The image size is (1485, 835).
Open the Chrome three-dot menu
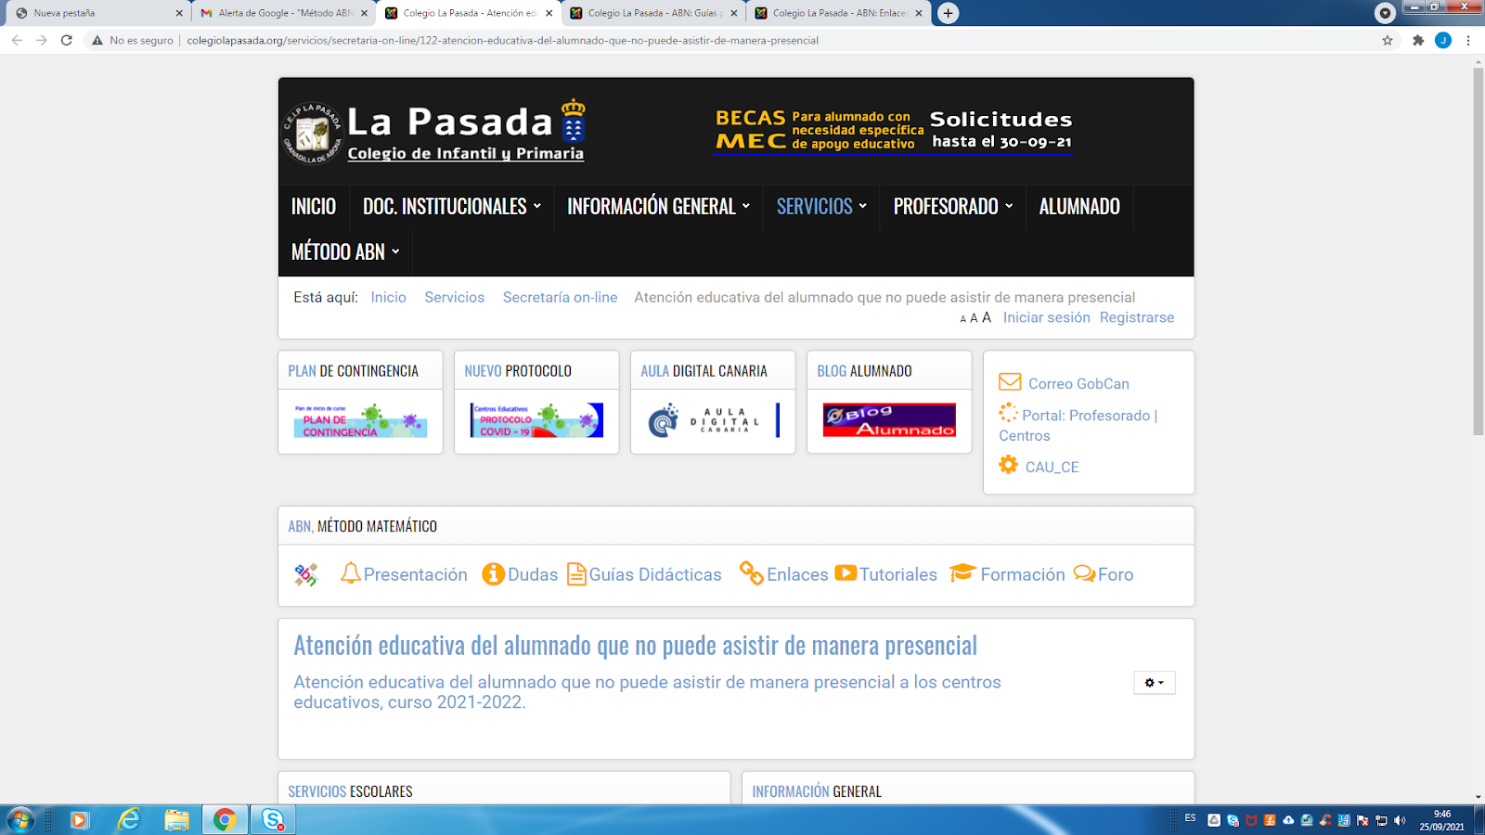1468,40
